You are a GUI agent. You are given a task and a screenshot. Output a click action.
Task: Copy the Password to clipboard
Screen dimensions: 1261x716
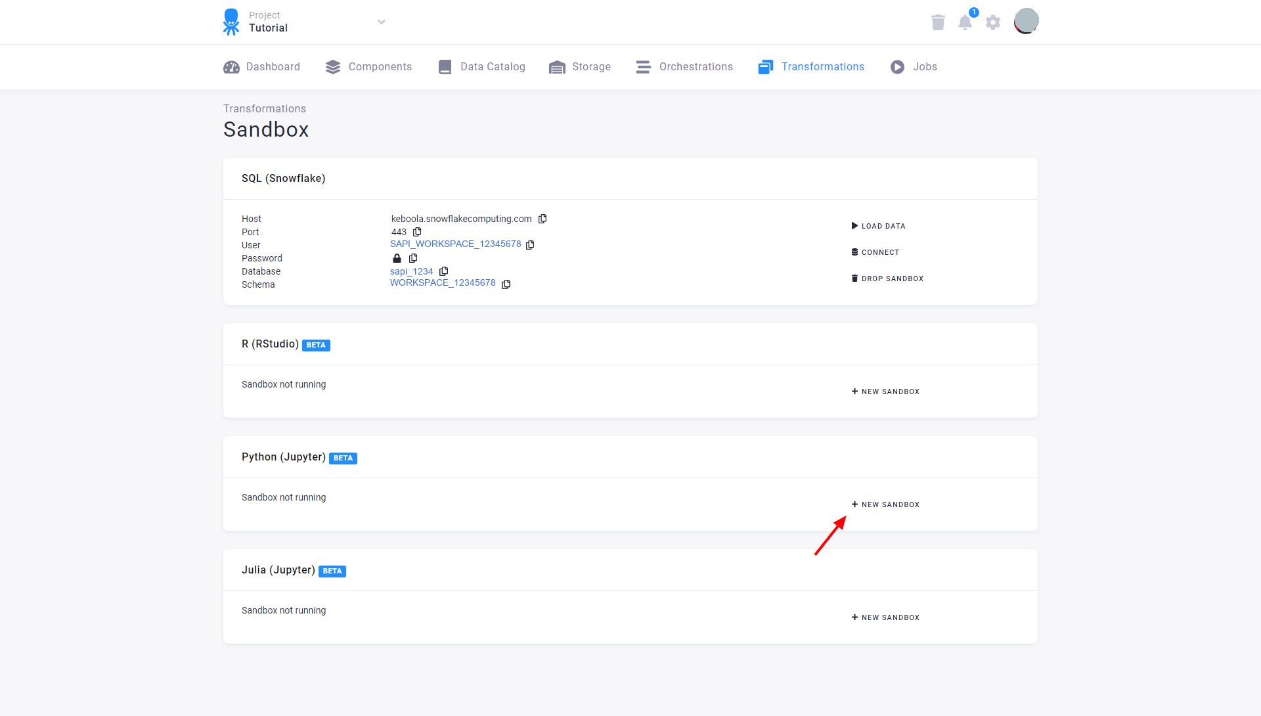(413, 258)
